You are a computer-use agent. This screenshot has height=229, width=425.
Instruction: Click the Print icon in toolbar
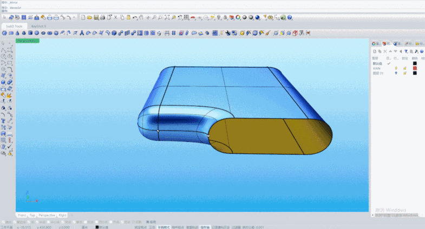tap(102, 17)
